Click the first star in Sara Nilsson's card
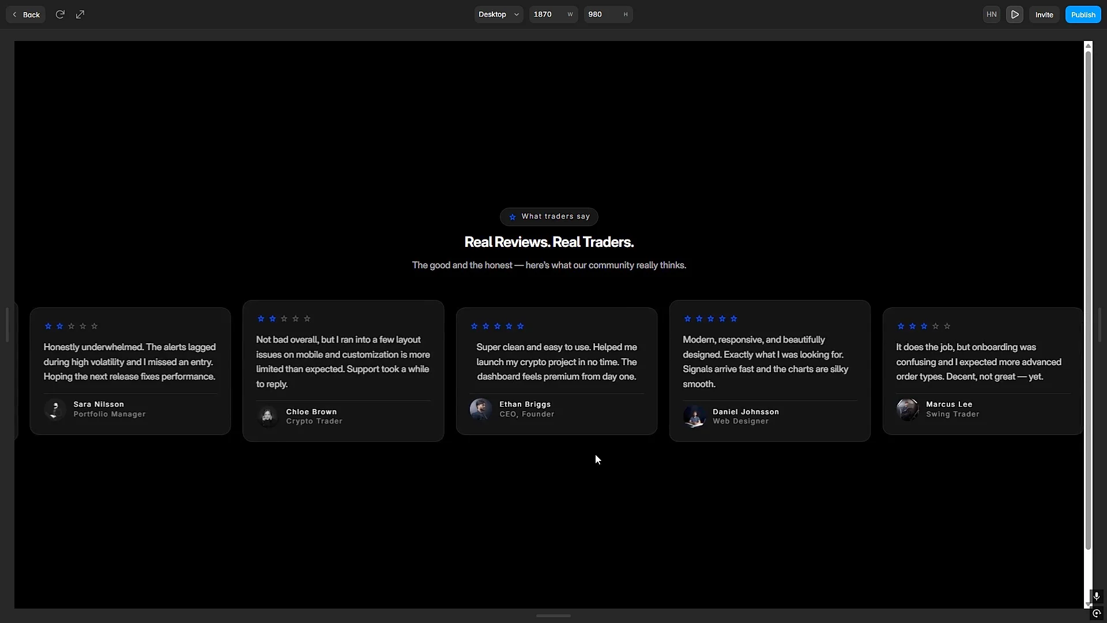This screenshot has width=1107, height=623. click(x=48, y=326)
